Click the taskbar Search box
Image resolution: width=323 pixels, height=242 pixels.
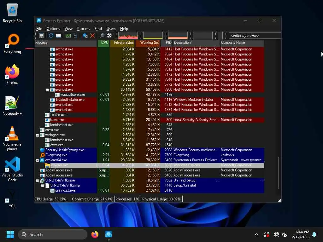click(x=53, y=234)
